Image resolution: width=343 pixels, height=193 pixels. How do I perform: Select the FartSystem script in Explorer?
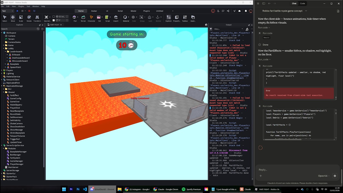pos(15,158)
